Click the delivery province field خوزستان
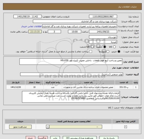Image resolution: width=144 pixels, height=139 pixels. click(103, 37)
